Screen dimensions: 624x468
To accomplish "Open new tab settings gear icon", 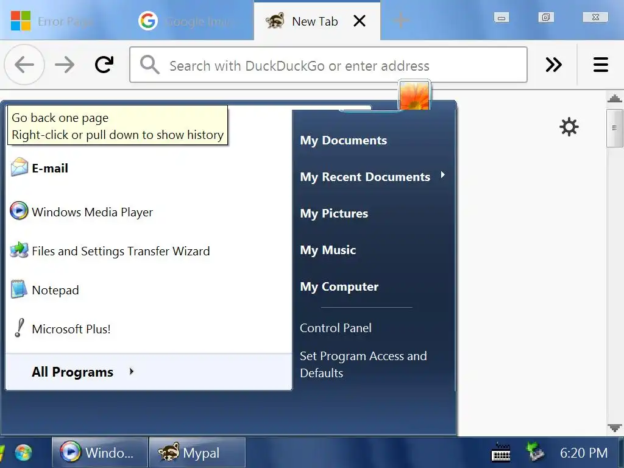I will tap(569, 127).
